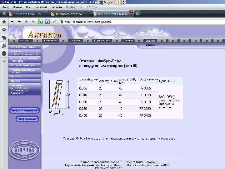Open the Карта сайта link
The width and height of the screenshot is (225, 169).
(x=102, y=41)
